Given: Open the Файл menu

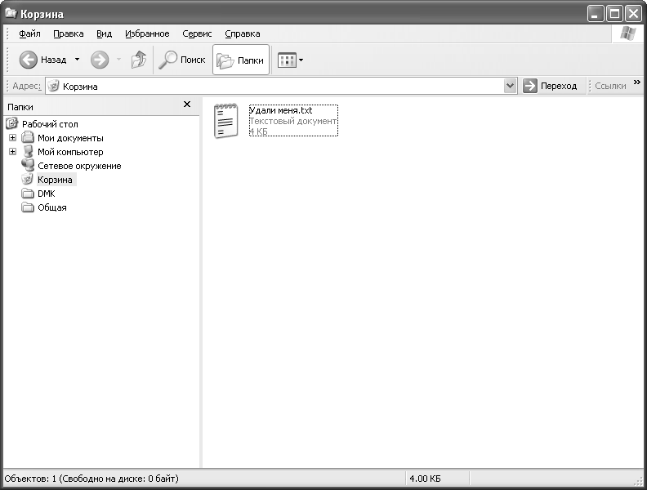Looking at the screenshot, I should (x=29, y=33).
